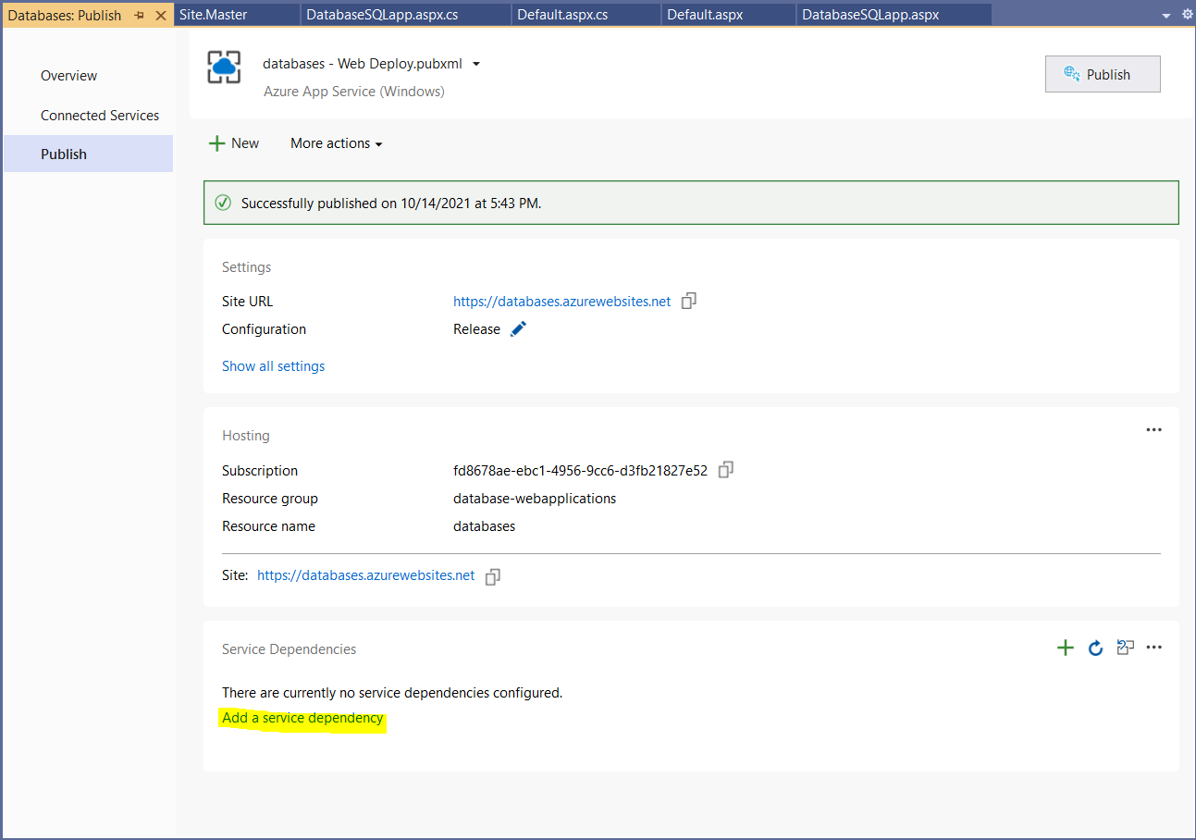
Task: Copy the Site URL in Settings section
Action: [688, 301]
